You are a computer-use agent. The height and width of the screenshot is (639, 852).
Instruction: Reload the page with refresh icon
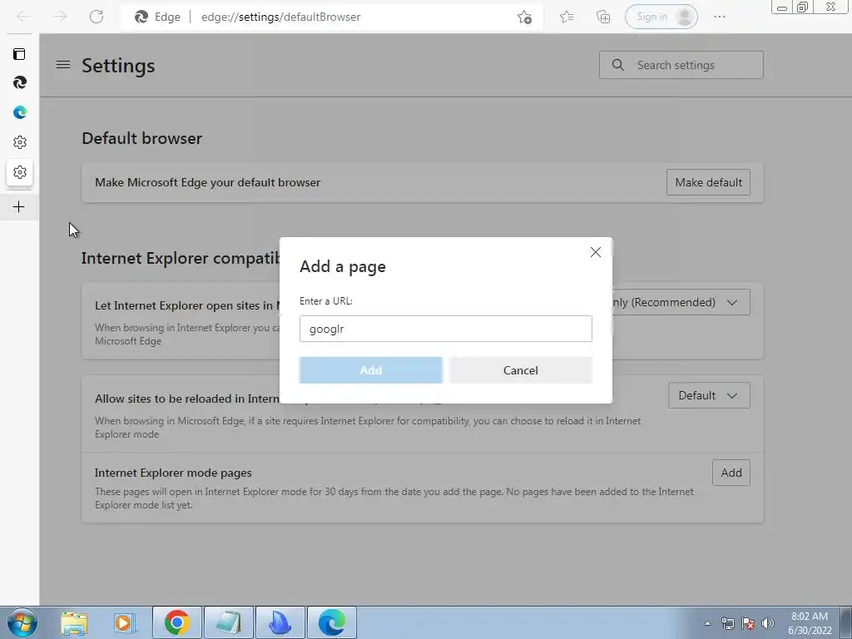[x=97, y=17]
